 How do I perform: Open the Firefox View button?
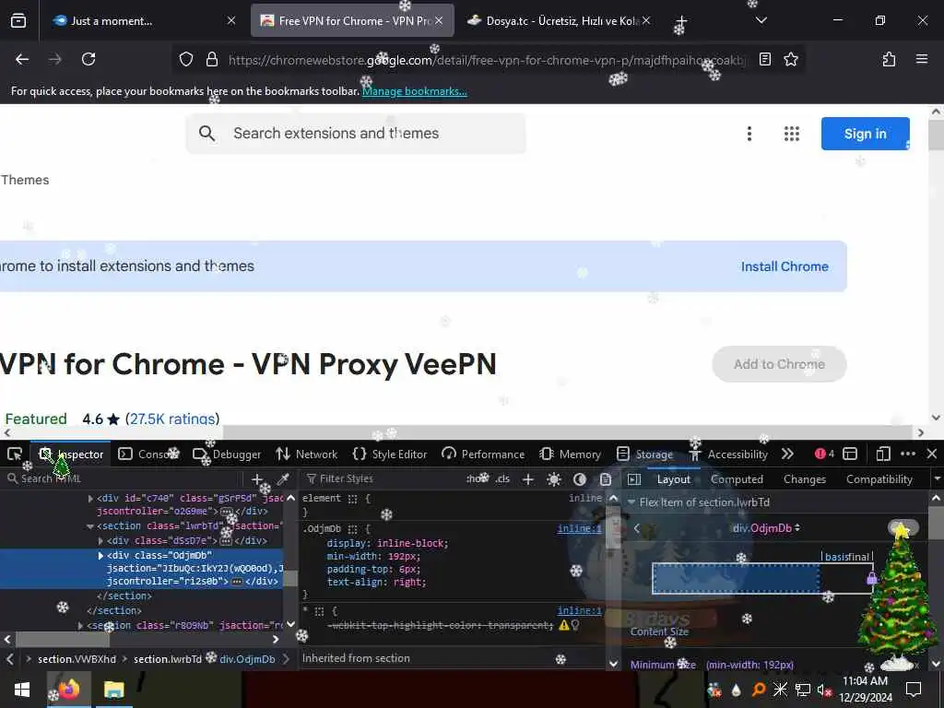(x=18, y=21)
